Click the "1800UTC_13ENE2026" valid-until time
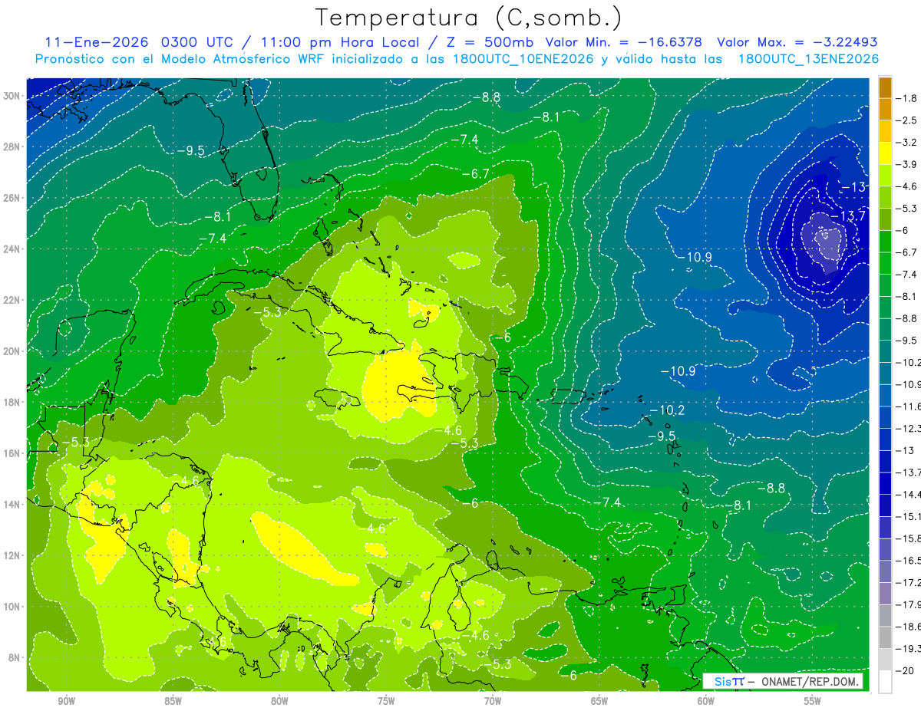921x711 pixels. [808, 58]
